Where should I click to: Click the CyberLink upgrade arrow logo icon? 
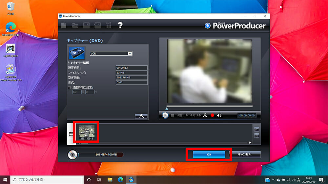(208, 25)
